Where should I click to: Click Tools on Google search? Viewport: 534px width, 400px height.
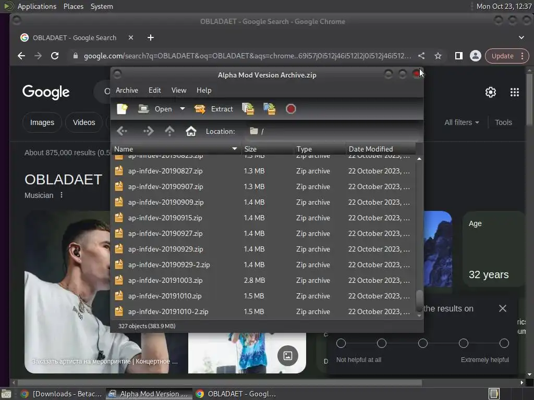[503, 122]
